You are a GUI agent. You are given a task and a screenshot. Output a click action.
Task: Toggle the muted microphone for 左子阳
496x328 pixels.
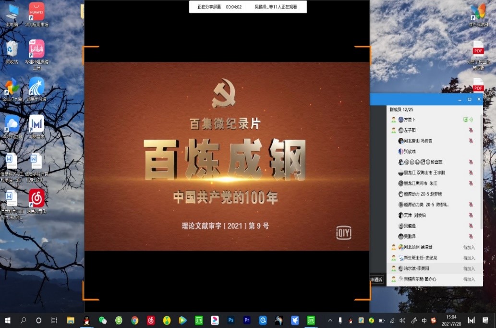pos(471,130)
